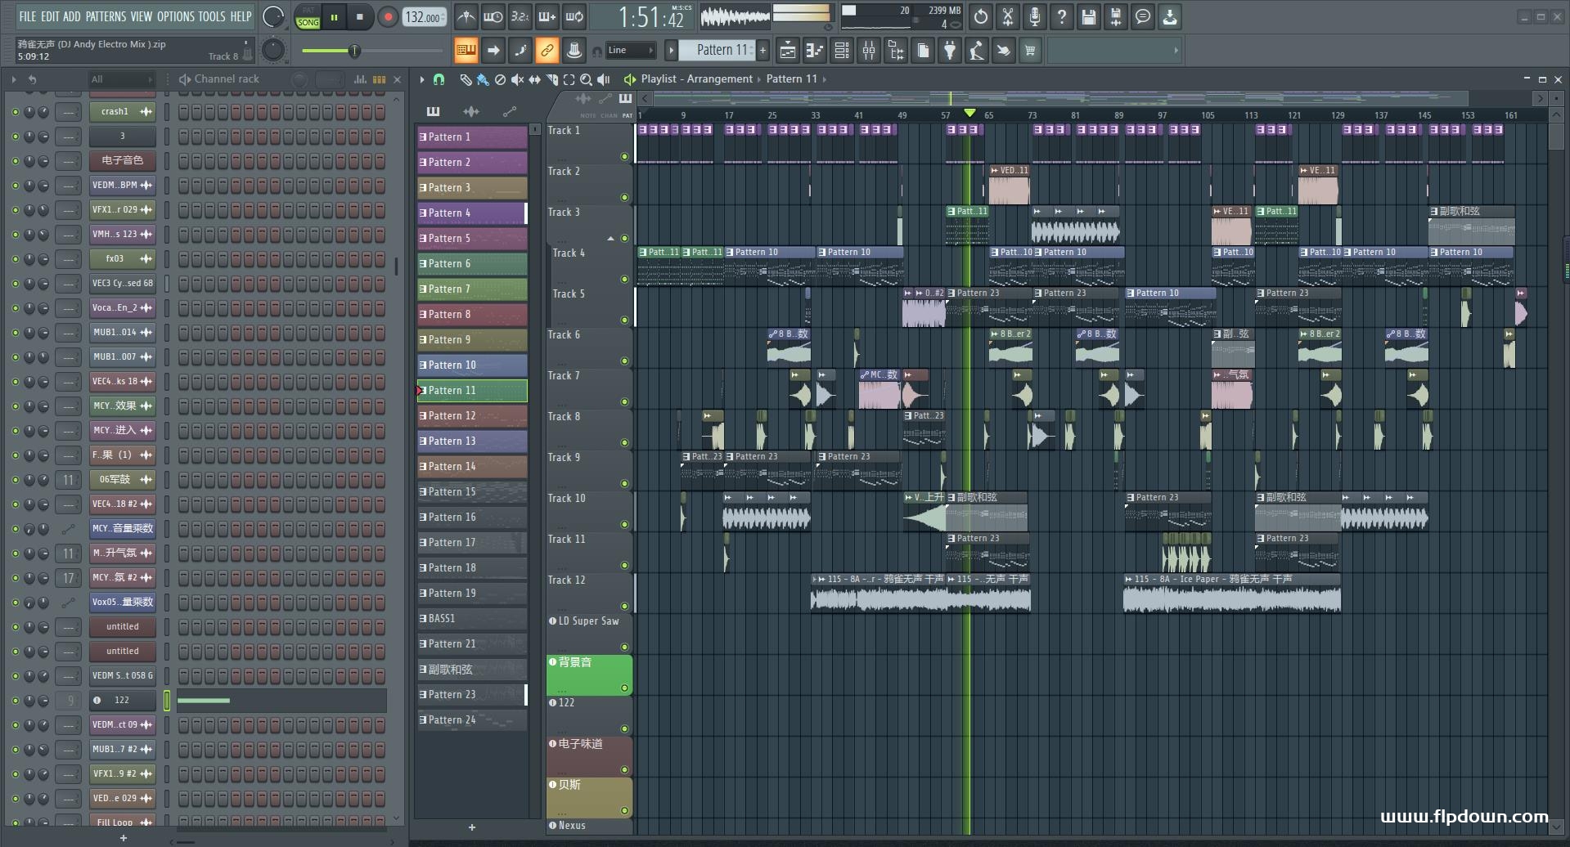Open the crash1 channel button
The width and height of the screenshot is (1570, 847).
123,111
